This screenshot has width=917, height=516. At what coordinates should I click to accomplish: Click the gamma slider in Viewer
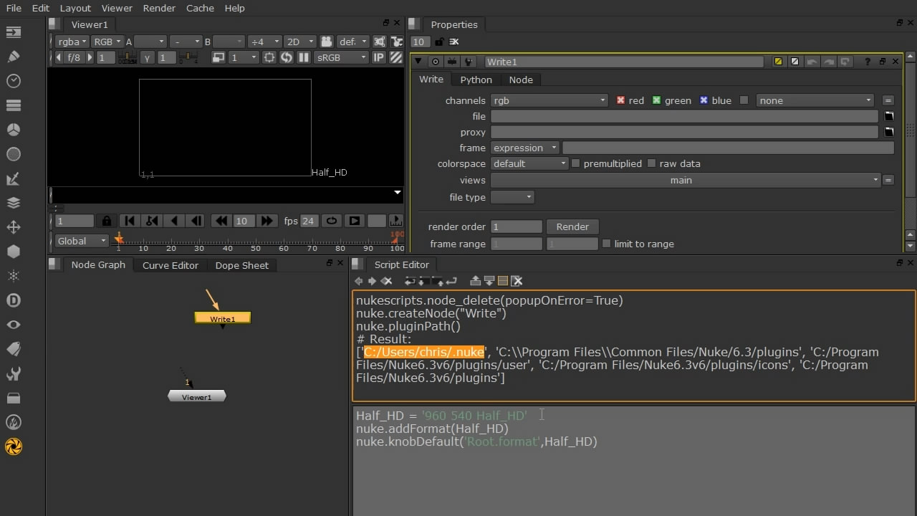[x=188, y=57]
